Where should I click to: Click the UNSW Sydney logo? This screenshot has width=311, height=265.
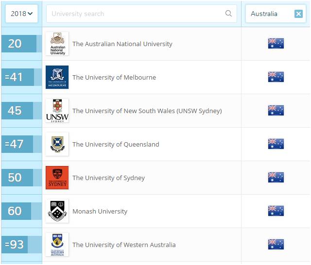coord(57,111)
